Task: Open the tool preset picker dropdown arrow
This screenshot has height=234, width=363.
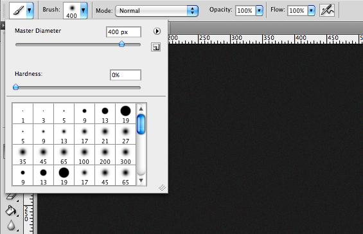Action: [30, 10]
